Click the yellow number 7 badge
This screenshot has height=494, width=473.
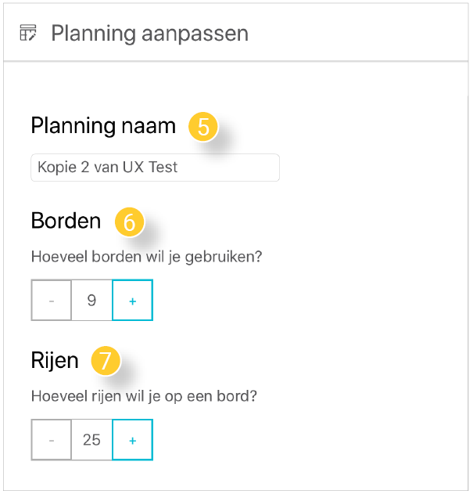pos(106,361)
